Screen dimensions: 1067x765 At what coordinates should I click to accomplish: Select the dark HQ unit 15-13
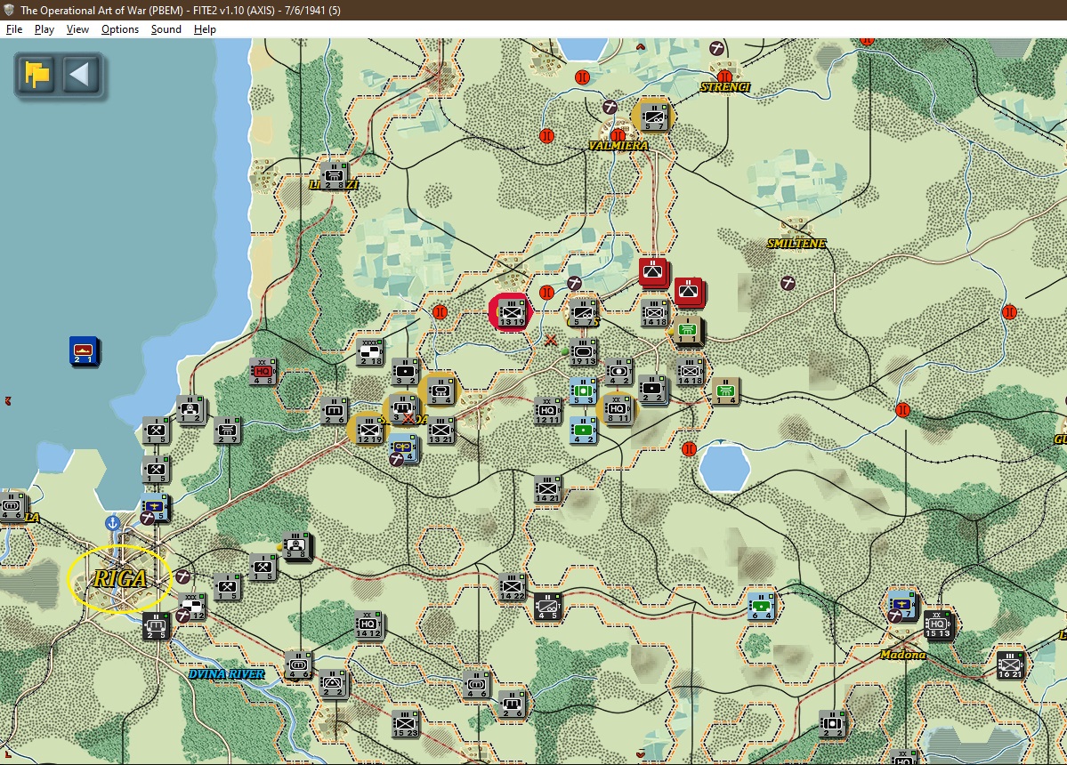click(x=937, y=625)
